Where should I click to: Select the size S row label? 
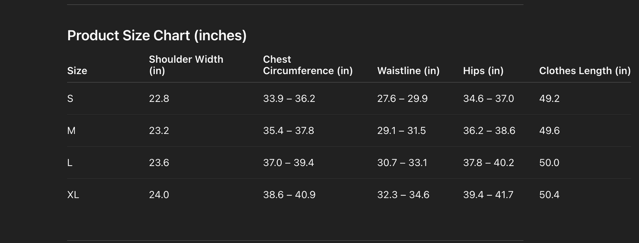[70, 99]
